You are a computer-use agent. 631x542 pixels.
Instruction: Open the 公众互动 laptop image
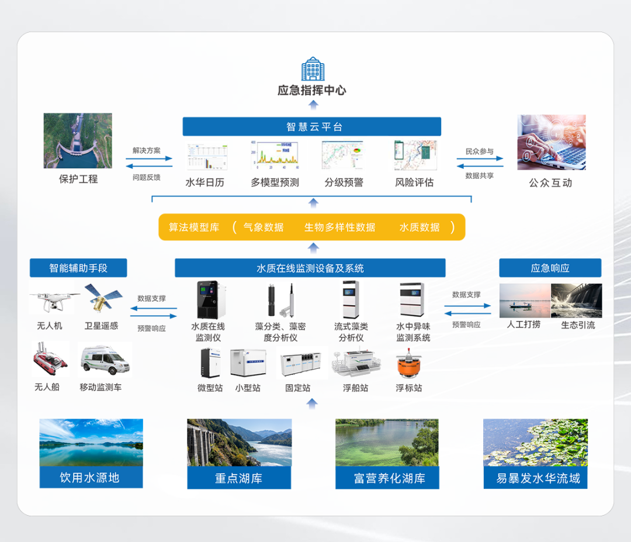coord(551,143)
